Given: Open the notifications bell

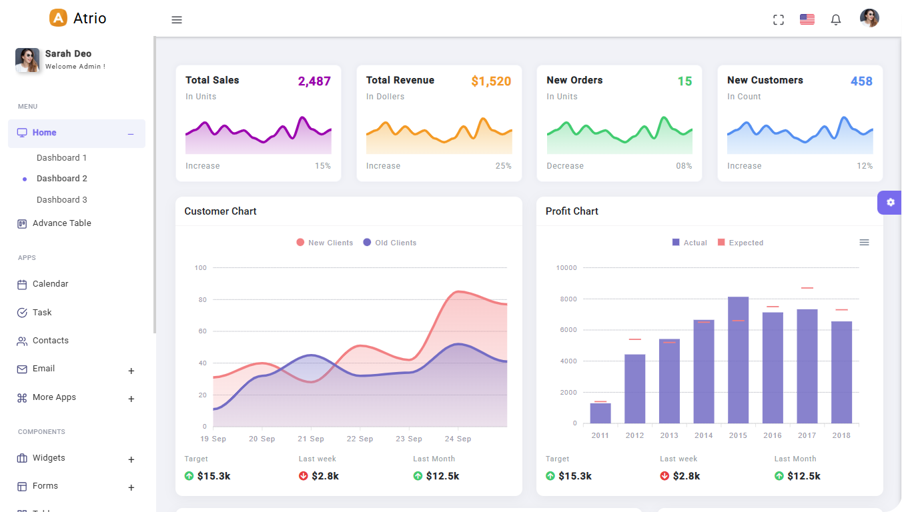Looking at the screenshot, I should point(835,20).
